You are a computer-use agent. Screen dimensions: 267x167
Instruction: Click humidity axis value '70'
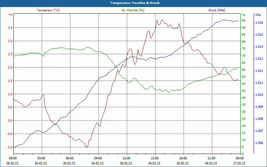pyautogui.click(x=244, y=56)
